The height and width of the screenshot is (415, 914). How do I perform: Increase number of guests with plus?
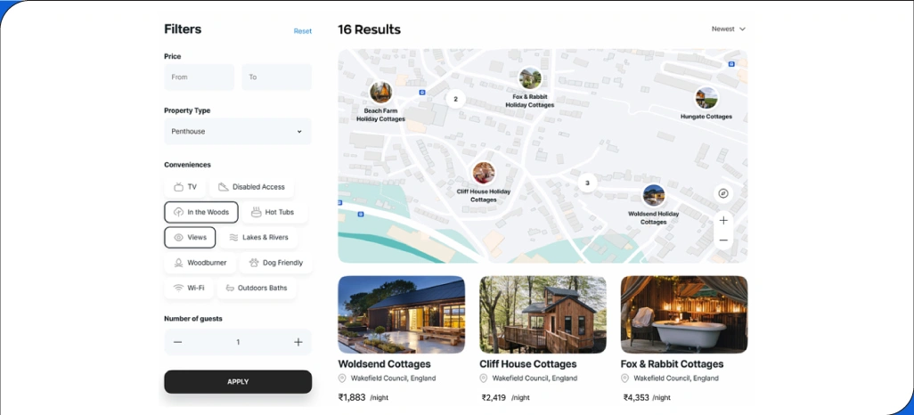tap(298, 342)
